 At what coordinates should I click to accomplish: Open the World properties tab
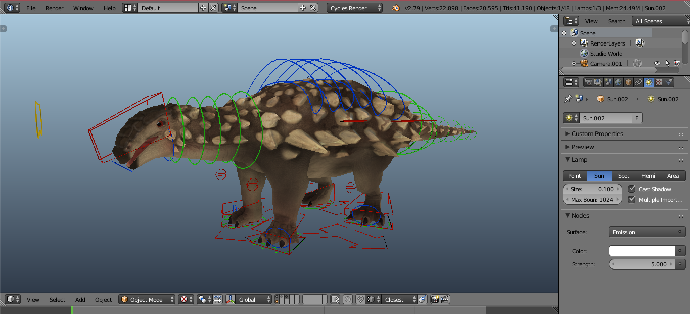618,82
